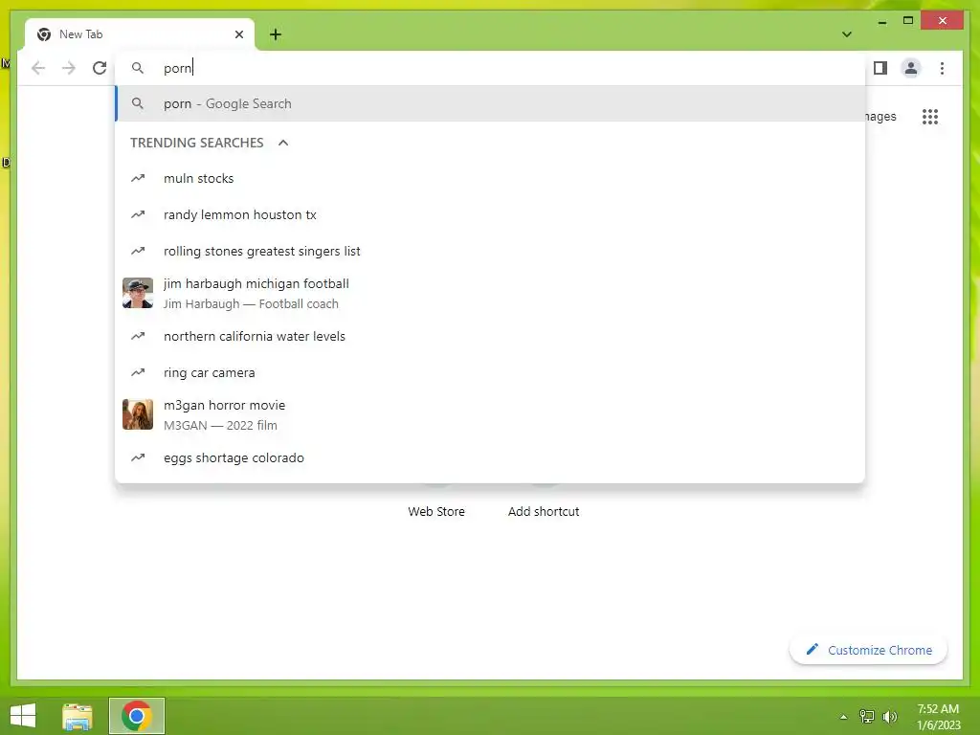Choose 'rolling stones greatest singers list'
The image size is (980, 735).
(491, 252)
